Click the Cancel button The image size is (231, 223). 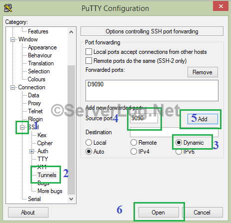(202, 213)
